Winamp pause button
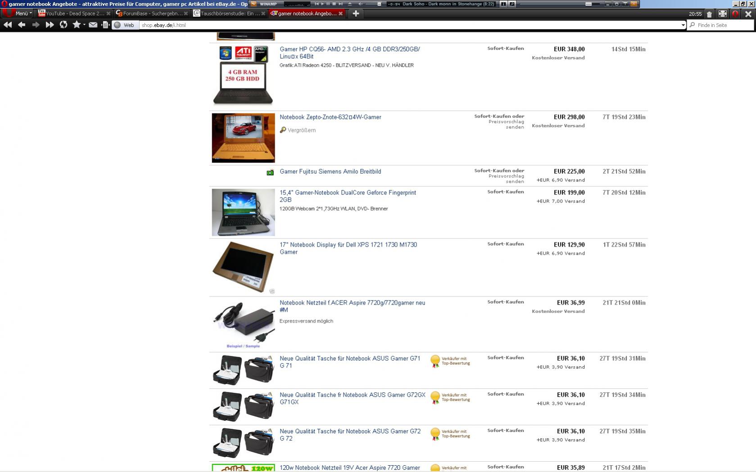 pyautogui.click(x=328, y=4)
